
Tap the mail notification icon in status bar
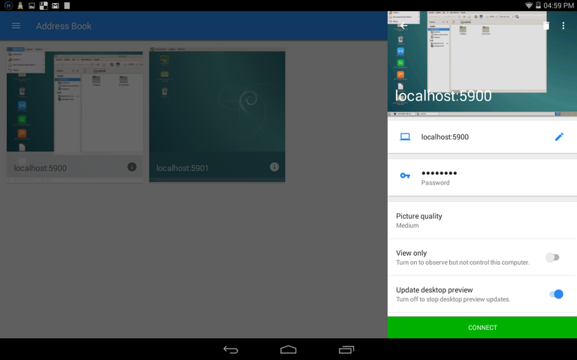pos(55,5)
